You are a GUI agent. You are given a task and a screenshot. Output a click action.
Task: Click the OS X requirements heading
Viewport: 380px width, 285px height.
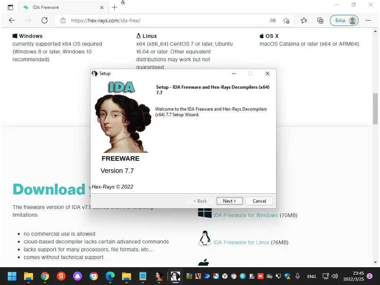pos(269,36)
